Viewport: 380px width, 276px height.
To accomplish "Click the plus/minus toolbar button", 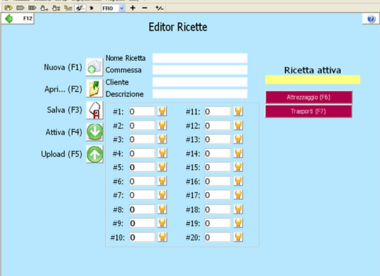I will [x=160, y=8].
